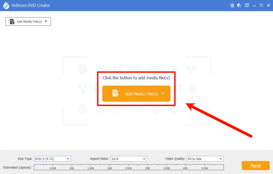Viewport: 273px width, 174px height.
Task: Click the Vidmore DVD Creator flame logo
Action: coord(6,5)
